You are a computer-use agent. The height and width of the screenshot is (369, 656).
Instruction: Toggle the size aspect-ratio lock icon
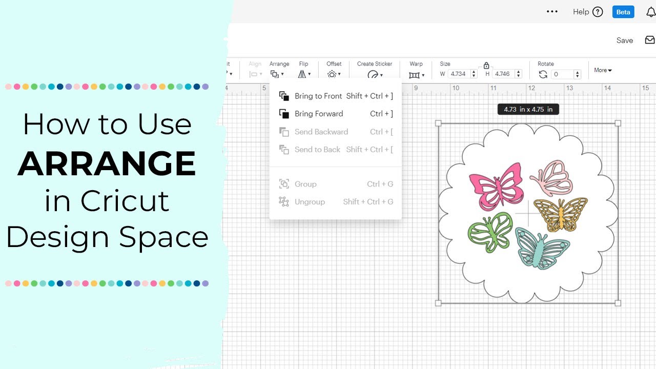click(x=486, y=66)
